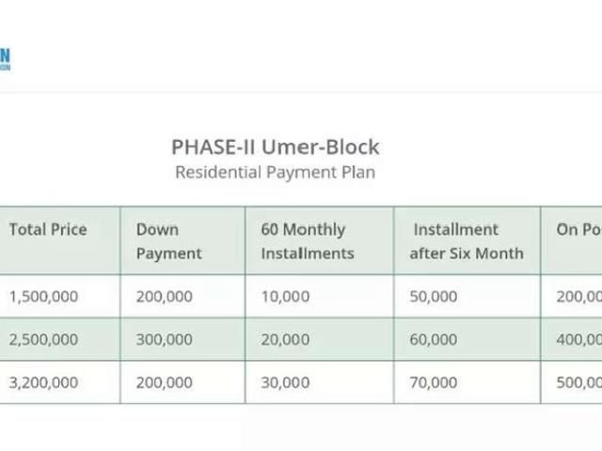Click the PHASE-II Umer-Block heading
Image resolution: width=602 pixels, height=451 pixels.
[x=276, y=147]
